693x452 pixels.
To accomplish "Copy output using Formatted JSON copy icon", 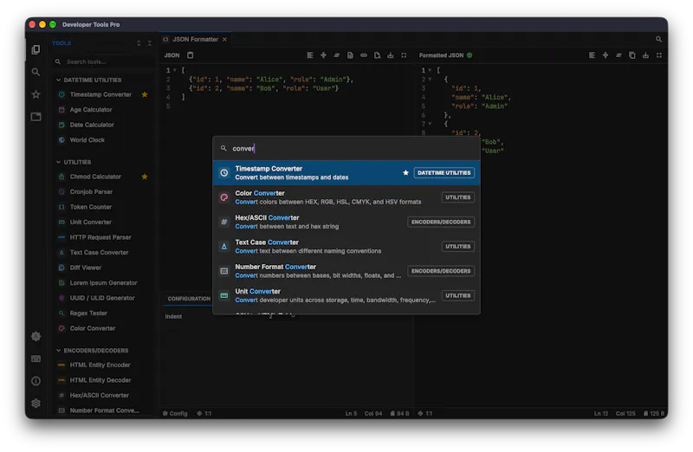I will 632,55.
